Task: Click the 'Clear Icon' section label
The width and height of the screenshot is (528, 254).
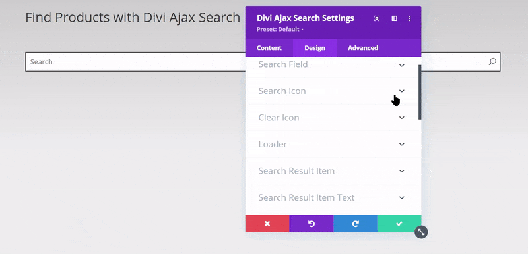Action: pos(279,118)
